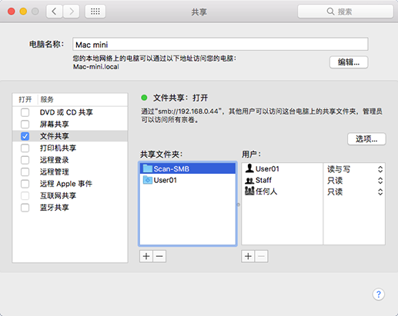Open help with the question mark button
Screen dimensions: 398x316
[x=379, y=294]
